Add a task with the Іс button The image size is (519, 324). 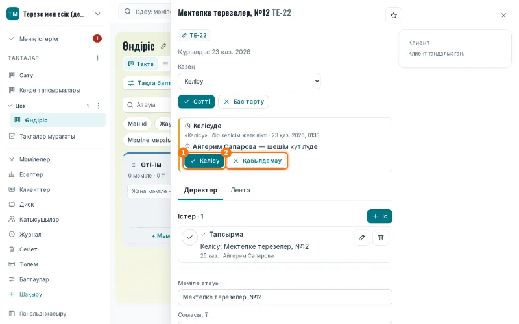[380, 216]
